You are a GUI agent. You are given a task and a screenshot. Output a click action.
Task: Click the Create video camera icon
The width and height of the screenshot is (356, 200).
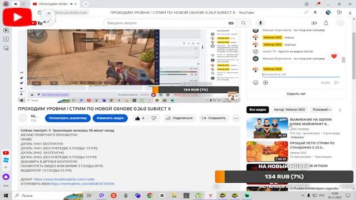click(x=314, y=23)
